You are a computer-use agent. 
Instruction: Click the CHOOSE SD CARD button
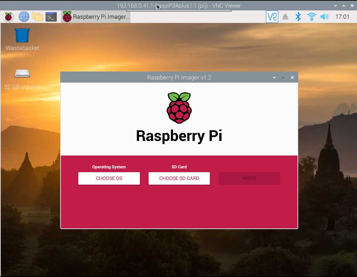[179, 178]
